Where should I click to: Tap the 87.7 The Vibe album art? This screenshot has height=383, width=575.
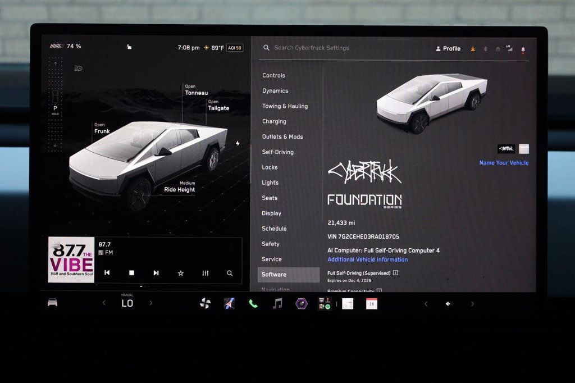[71, 260]
